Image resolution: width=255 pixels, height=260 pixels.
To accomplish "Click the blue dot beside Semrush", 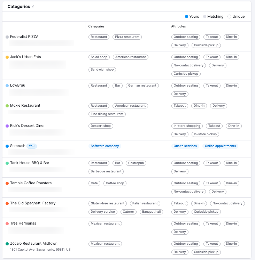I will point(7,146).
